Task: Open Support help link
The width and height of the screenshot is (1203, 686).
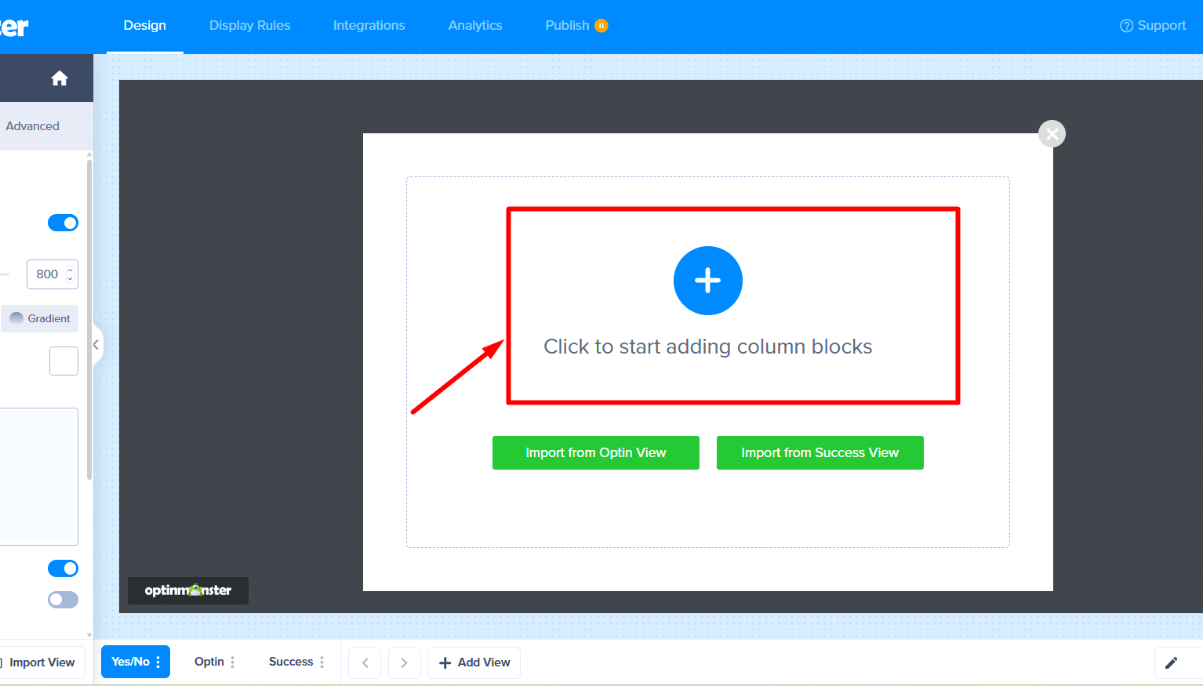Action: click(1152, 25)
